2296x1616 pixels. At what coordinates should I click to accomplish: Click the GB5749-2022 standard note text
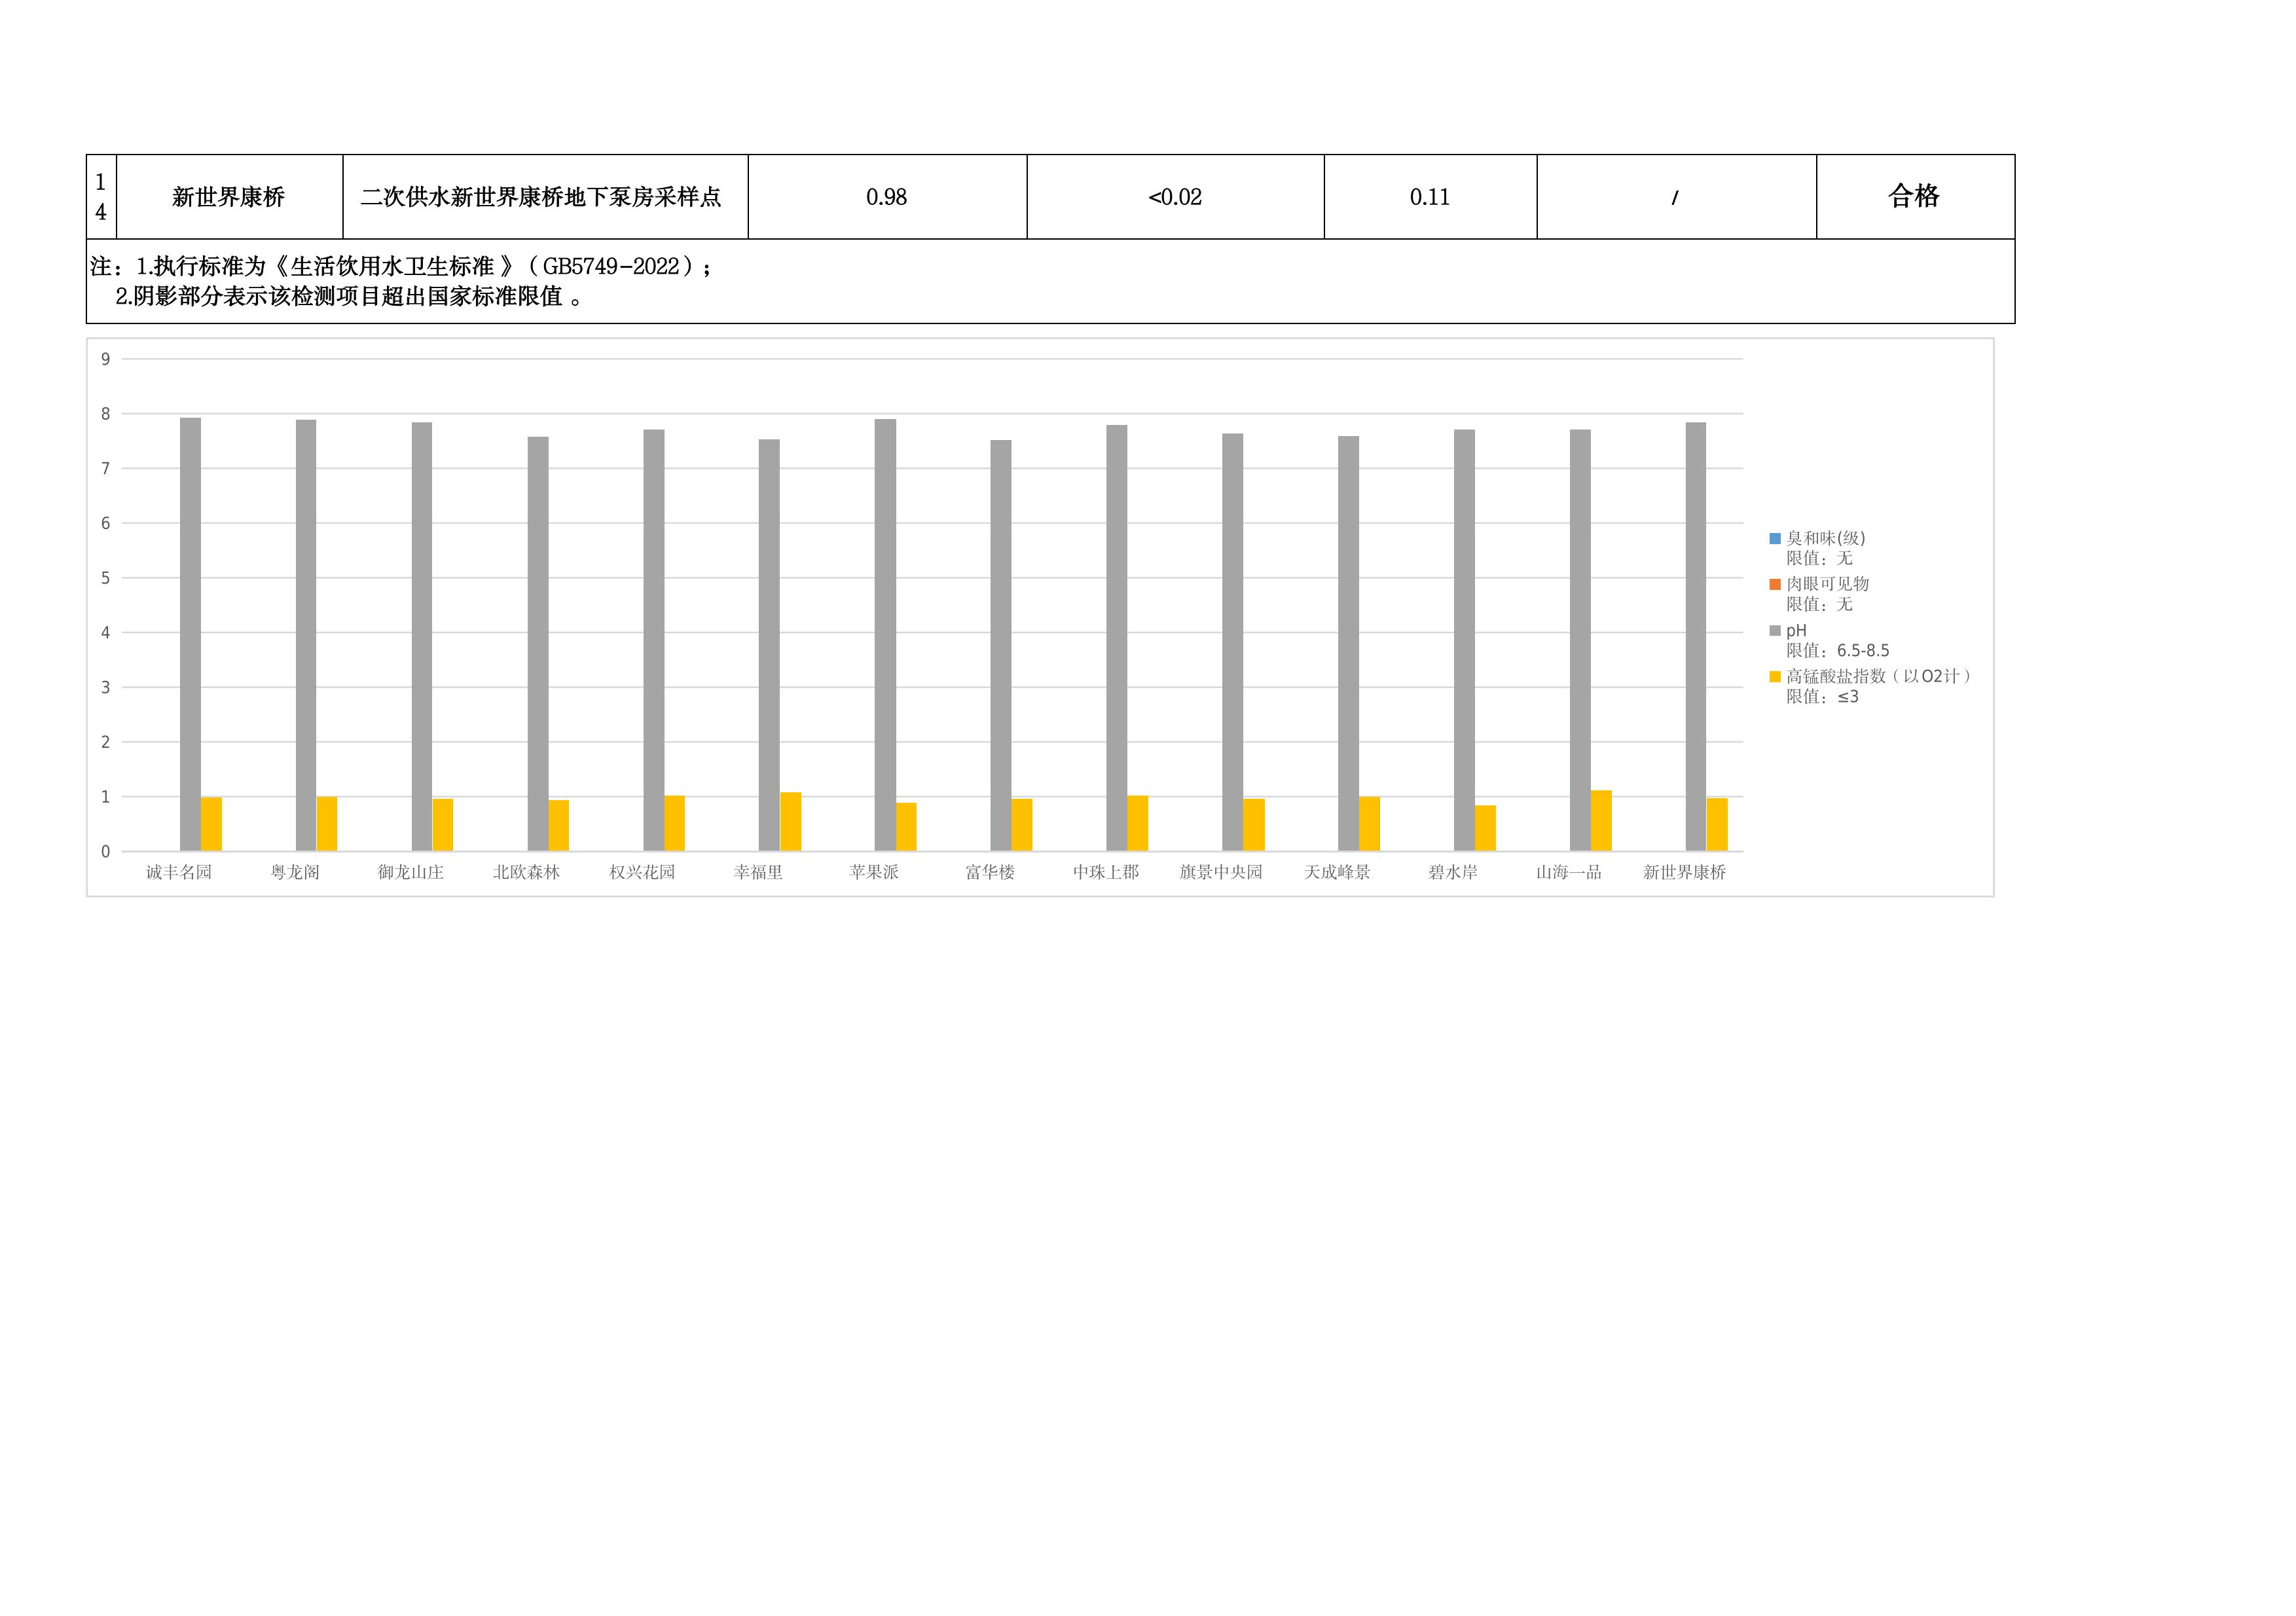click(400, 266)
